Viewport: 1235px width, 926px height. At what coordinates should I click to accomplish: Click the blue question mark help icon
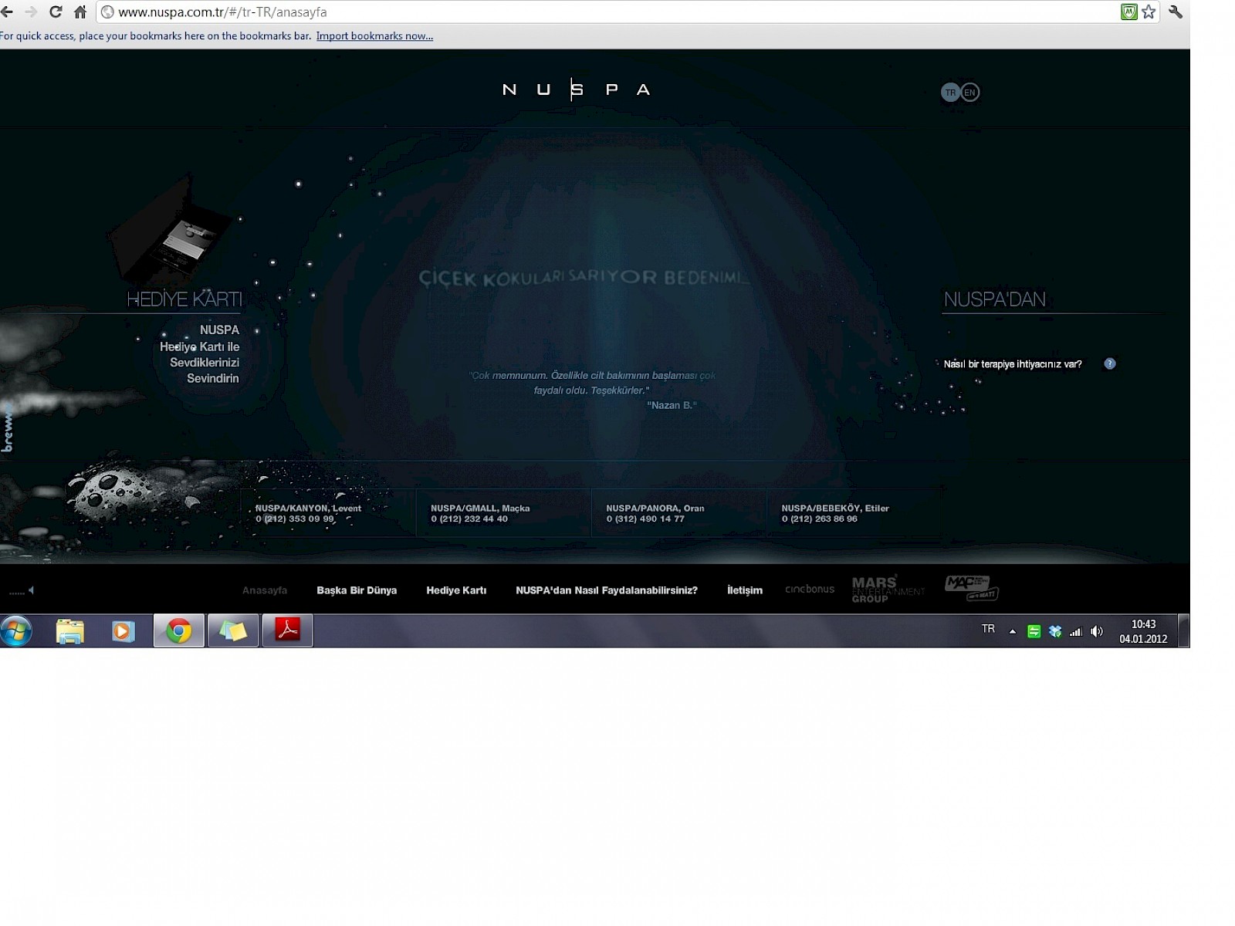1109,364
